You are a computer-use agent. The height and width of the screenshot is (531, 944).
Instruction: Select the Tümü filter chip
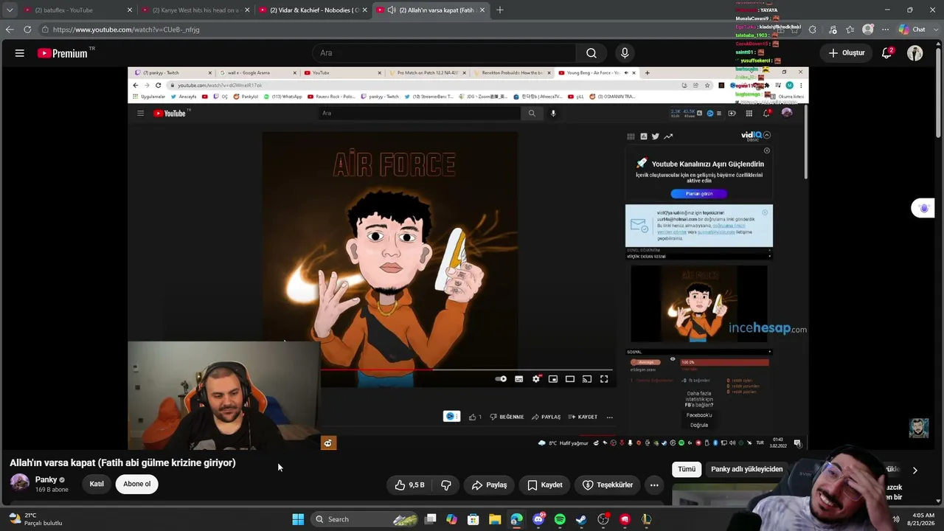tap(687, 469)
